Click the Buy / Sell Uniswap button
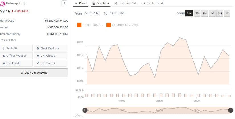The image size is (235, 119). (x=34, y=73)
